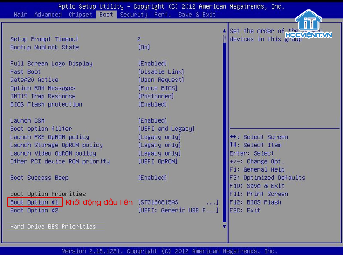Select Launch PXE OpROM policy
This screenshot has width=343, height=255.
point(50,137)
